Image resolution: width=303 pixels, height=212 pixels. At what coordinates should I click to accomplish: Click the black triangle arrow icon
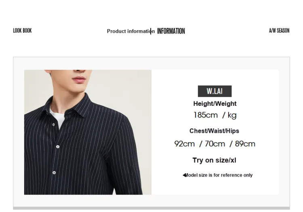(184, 175)
